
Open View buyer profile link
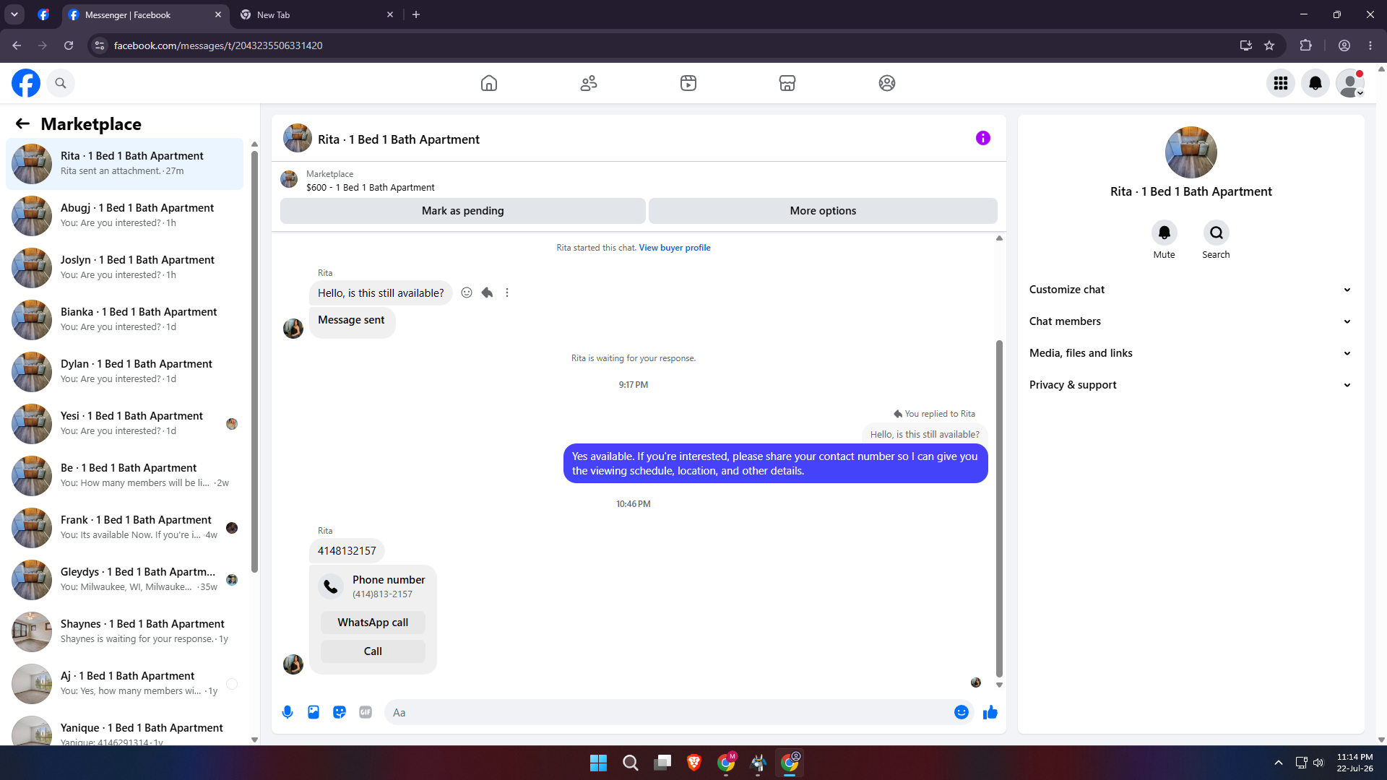[x=675, y=248]
